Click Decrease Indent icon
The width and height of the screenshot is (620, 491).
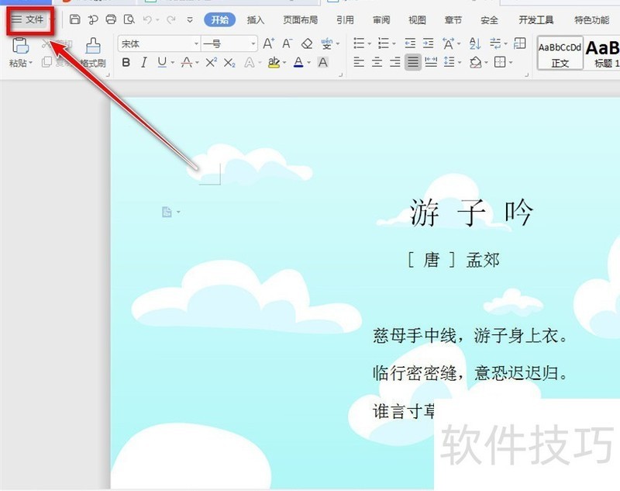(410, 43)
